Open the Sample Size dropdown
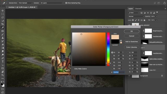This screenshot has height=94, width=167. [x=25, y=3]
